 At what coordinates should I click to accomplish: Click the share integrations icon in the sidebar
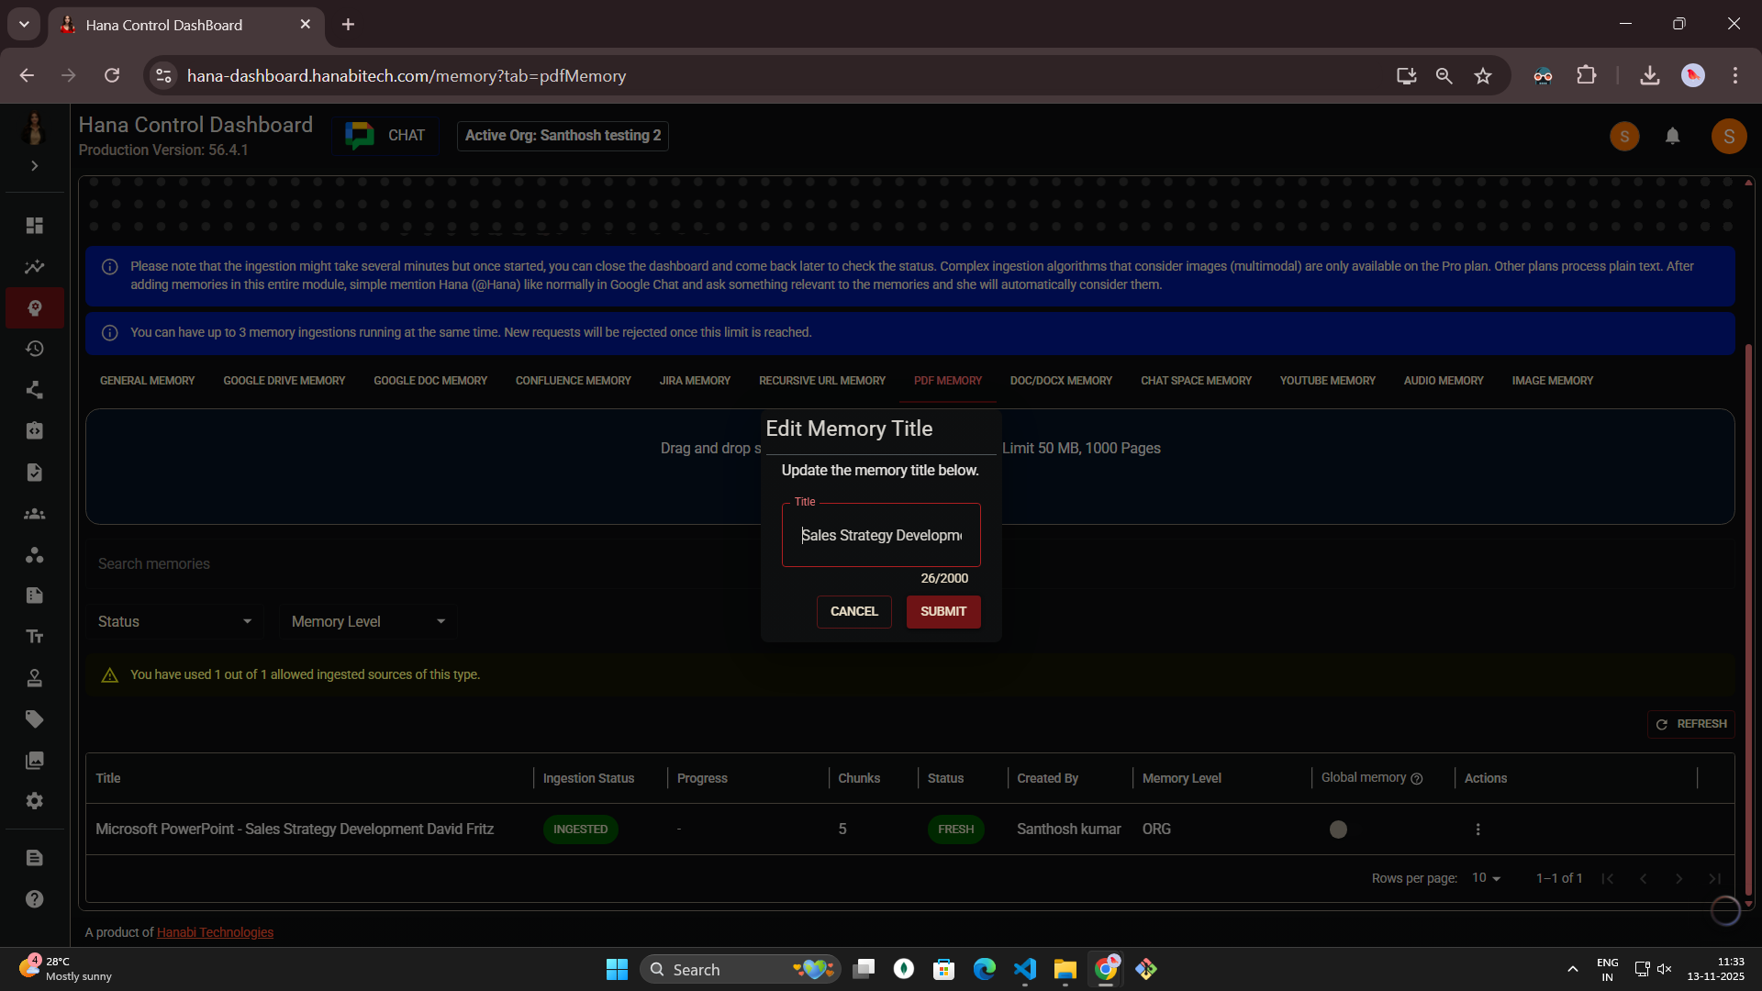pyautogui.click(x=34, y=390)
